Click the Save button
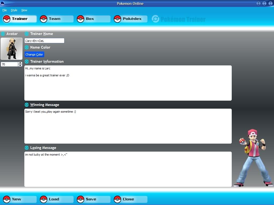The image size is (274, 205). 93,199
